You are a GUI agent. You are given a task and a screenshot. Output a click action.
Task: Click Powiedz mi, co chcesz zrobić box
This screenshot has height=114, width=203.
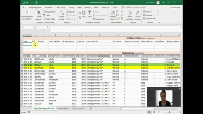(135, 7)
